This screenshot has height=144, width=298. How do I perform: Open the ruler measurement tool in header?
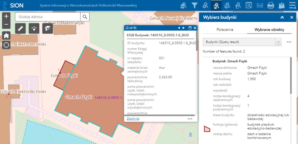260,5
